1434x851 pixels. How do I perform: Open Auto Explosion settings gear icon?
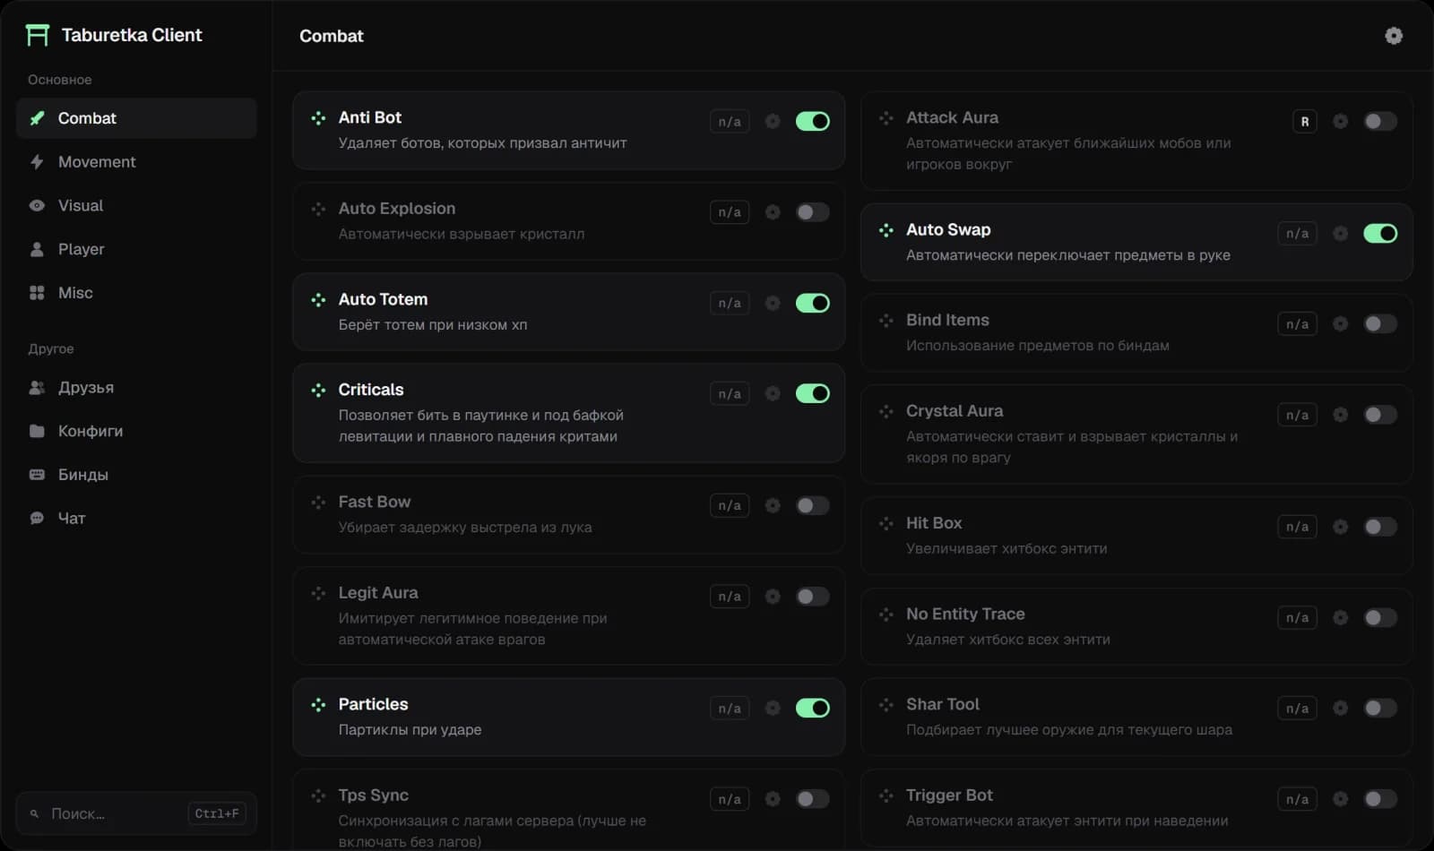pyautogui.click(x=773, y=212)
